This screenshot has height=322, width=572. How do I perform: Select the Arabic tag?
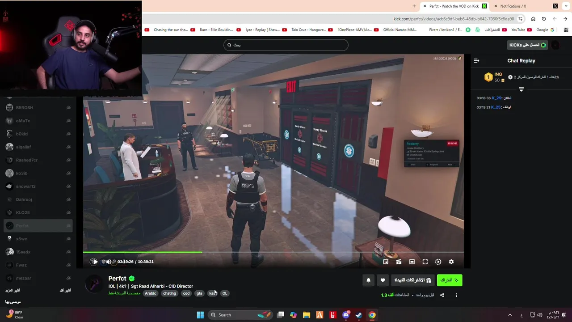pos(151,293)
